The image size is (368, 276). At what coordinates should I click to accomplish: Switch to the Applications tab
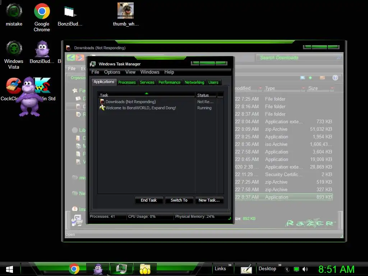104,82
